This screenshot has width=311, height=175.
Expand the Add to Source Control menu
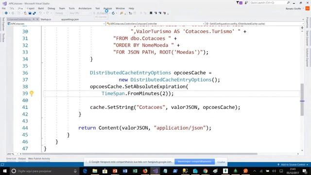307,165
